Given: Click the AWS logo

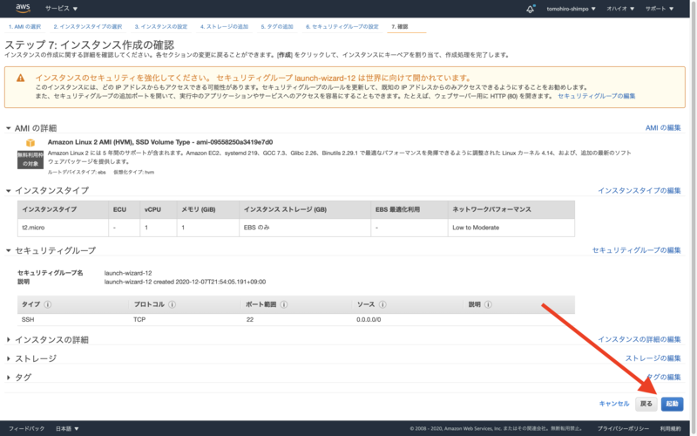Looking at the screenshot, I should (x=23, y=8).
